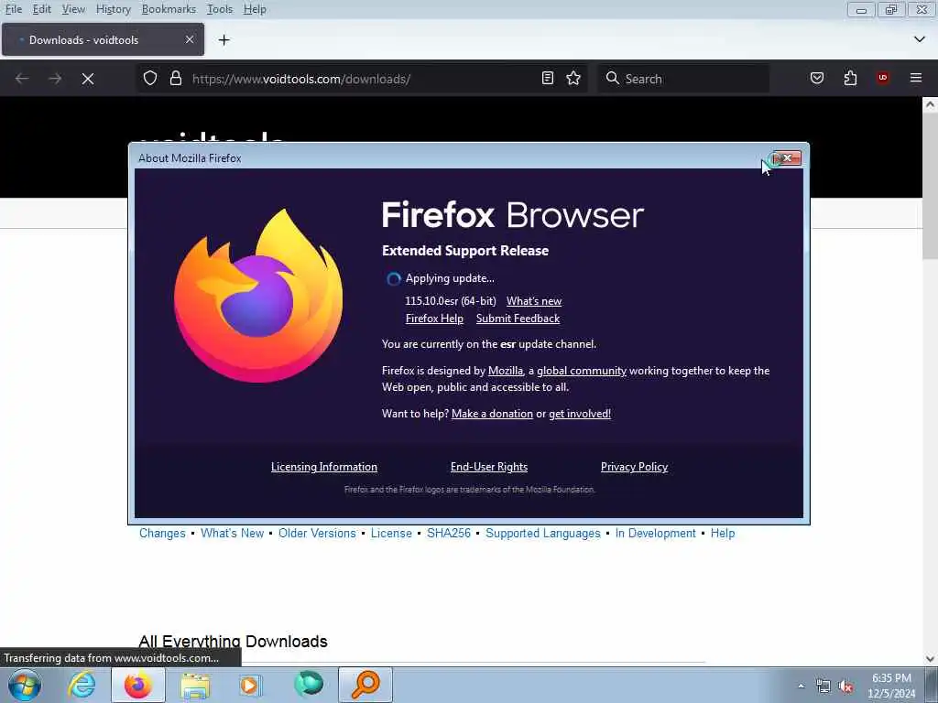Open the SHA256 link

pos(449,534)
